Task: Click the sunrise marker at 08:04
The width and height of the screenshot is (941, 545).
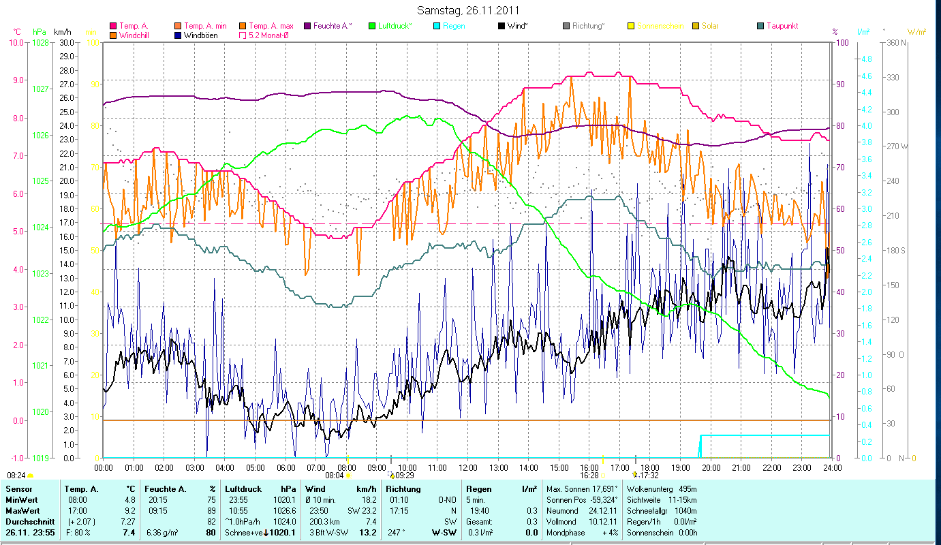Action: 348,475
